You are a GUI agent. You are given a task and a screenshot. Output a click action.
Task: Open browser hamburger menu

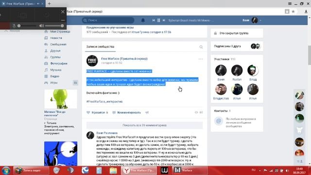click(x=290, y=3)
